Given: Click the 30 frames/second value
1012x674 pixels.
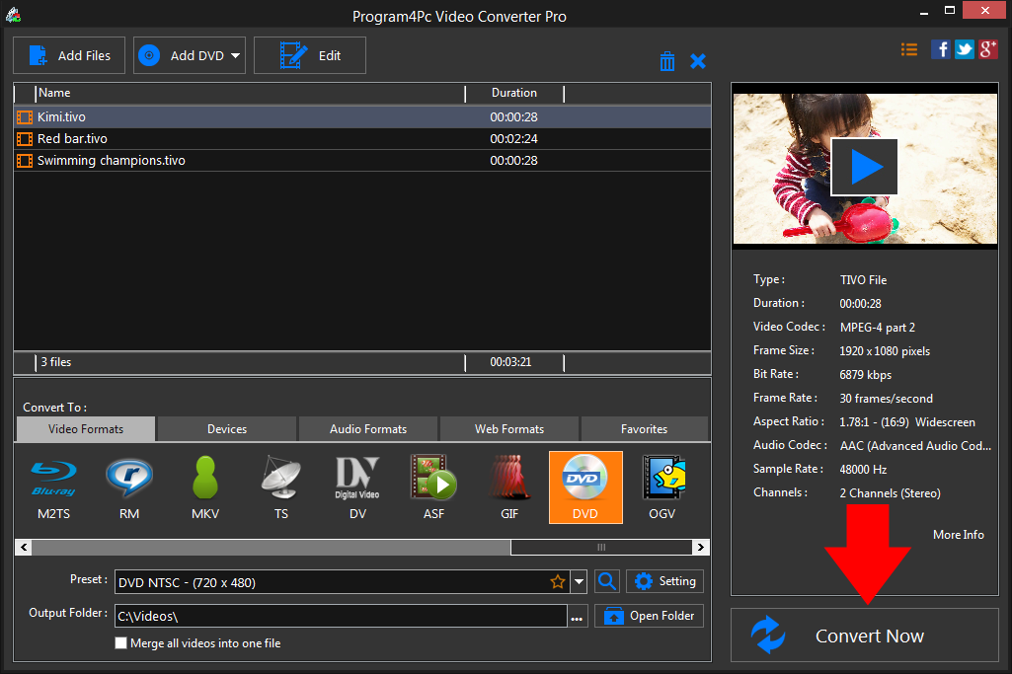Looking at the screenshot, I should (x=887, y=399).
